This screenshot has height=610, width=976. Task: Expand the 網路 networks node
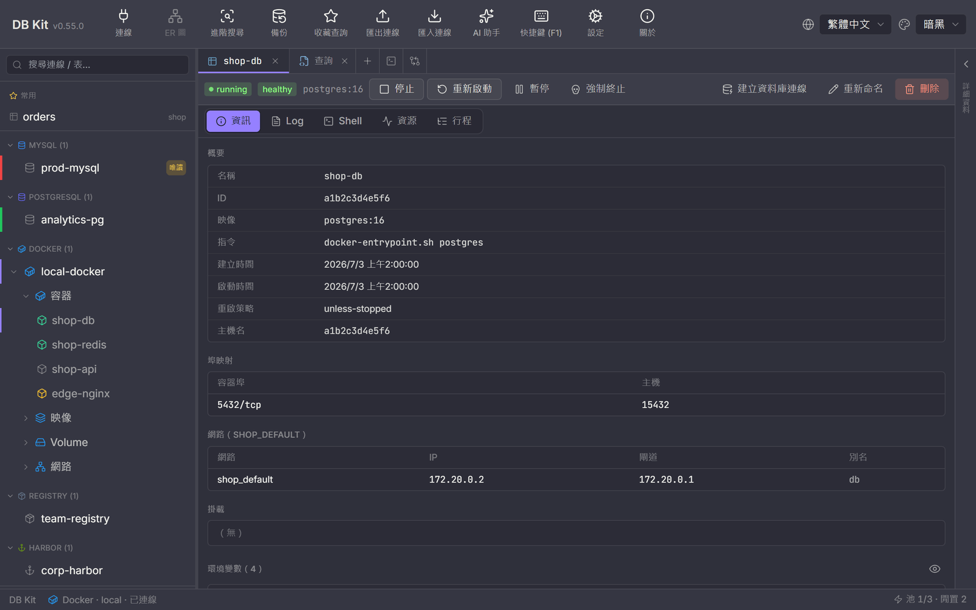[x=26, y=467]
